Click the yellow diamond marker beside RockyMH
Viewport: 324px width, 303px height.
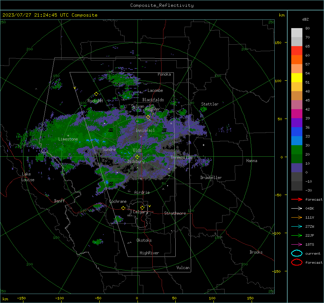[96, 94]
